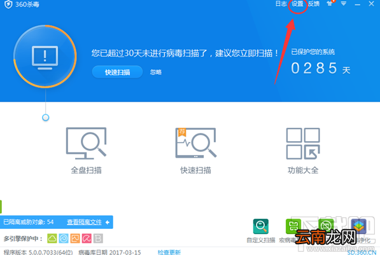Open the macro virus scan icon
The height and width of the screenshot is (255, 380).
tap(293, 226)
